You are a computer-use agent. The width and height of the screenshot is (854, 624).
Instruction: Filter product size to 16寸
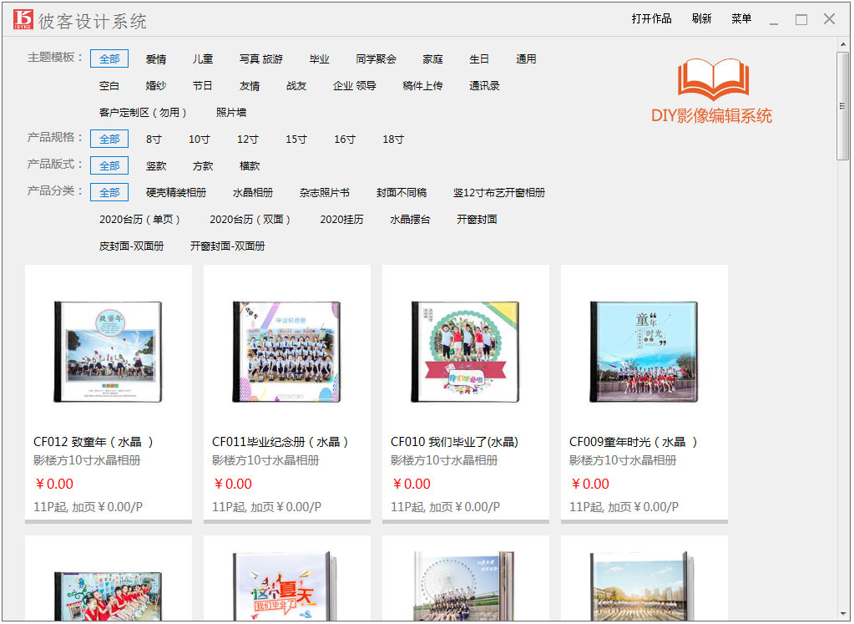click(x=345, y=139)
